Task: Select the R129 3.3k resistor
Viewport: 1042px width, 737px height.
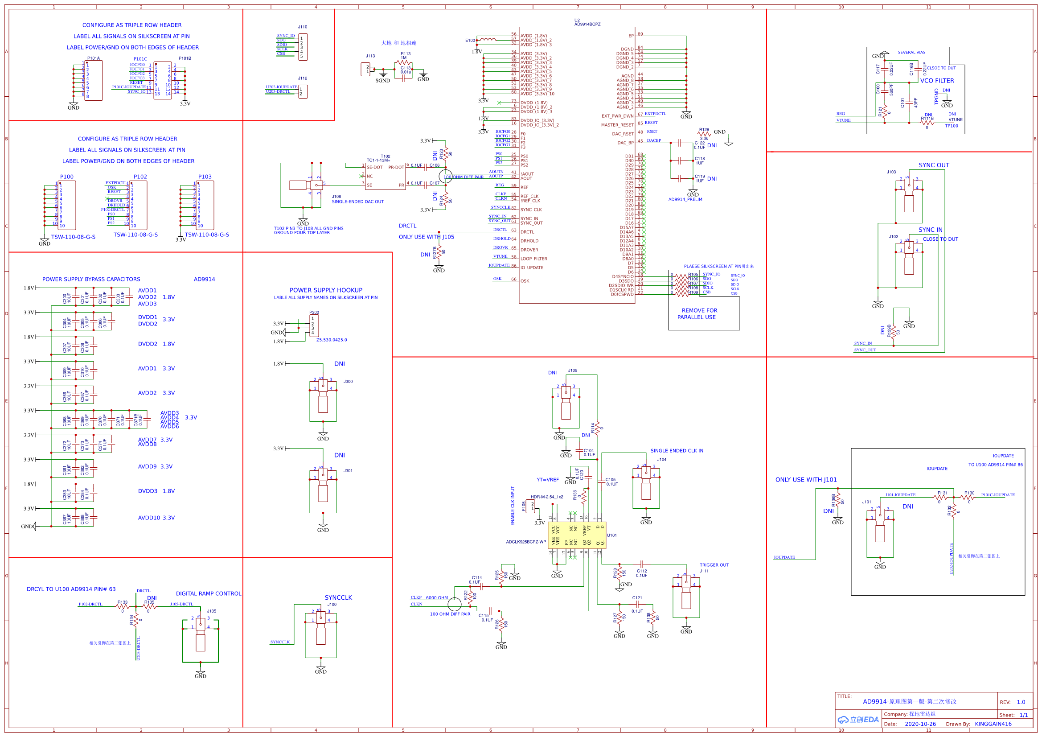Action: [x=703, y=134]
